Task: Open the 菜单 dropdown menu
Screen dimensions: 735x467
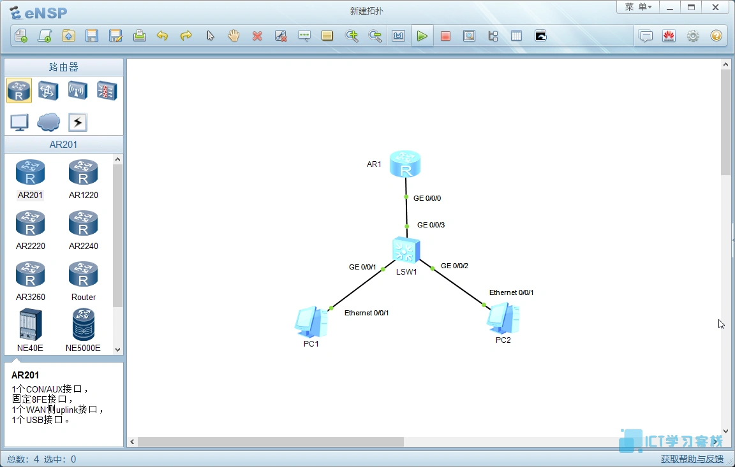Action: [x=638, y=7]
